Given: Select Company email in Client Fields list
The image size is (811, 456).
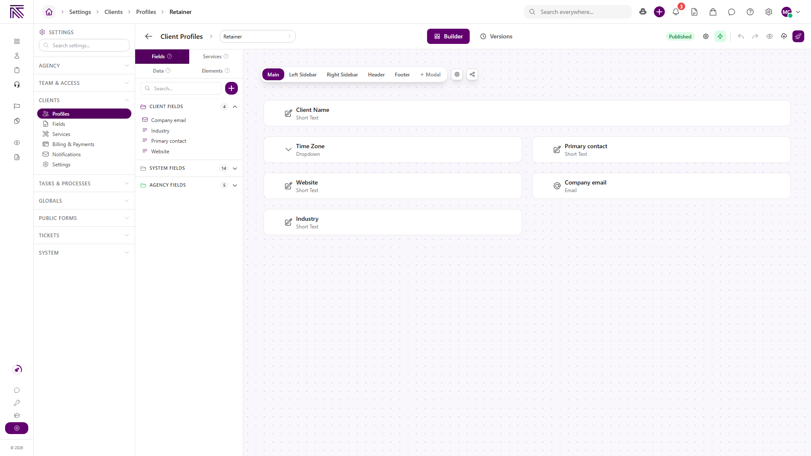Looking at the screenshot, I should point(169,120).
